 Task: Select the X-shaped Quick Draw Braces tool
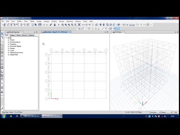pos(2,56)
